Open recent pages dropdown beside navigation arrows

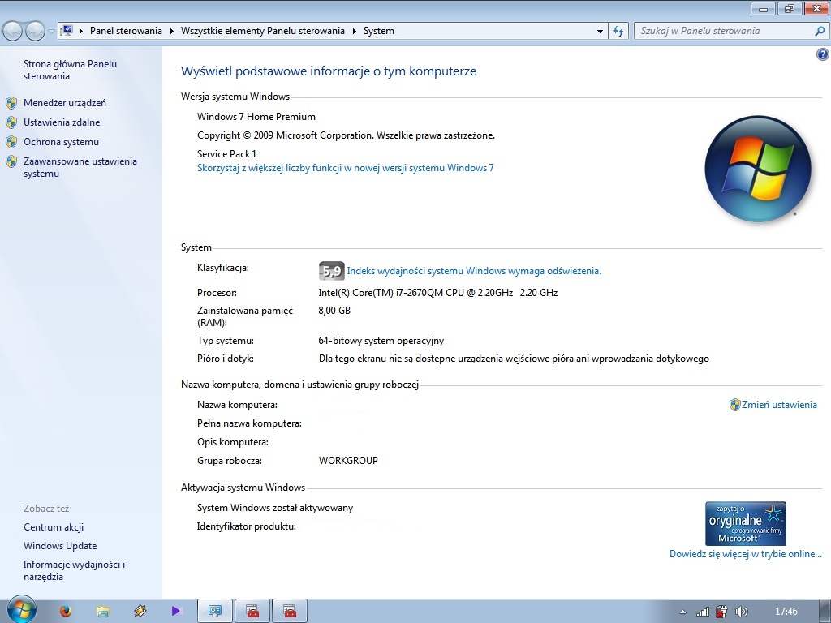pyautogui.click(x=51, y=32)
